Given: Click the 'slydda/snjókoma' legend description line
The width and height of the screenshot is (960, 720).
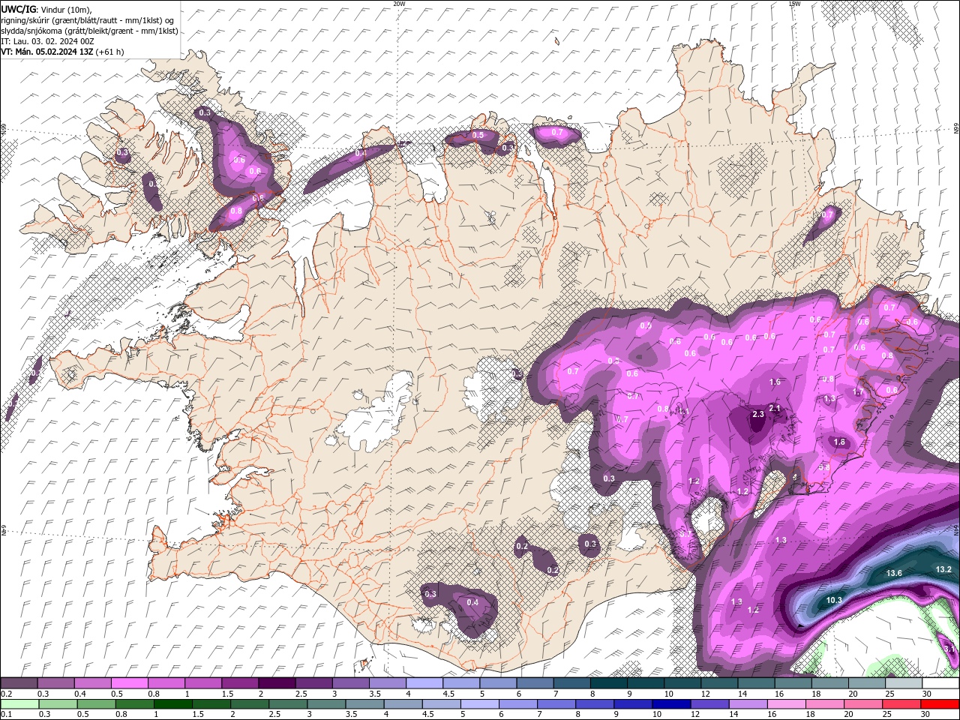Looking at the screenshot, I should click(x=89, y=31).
